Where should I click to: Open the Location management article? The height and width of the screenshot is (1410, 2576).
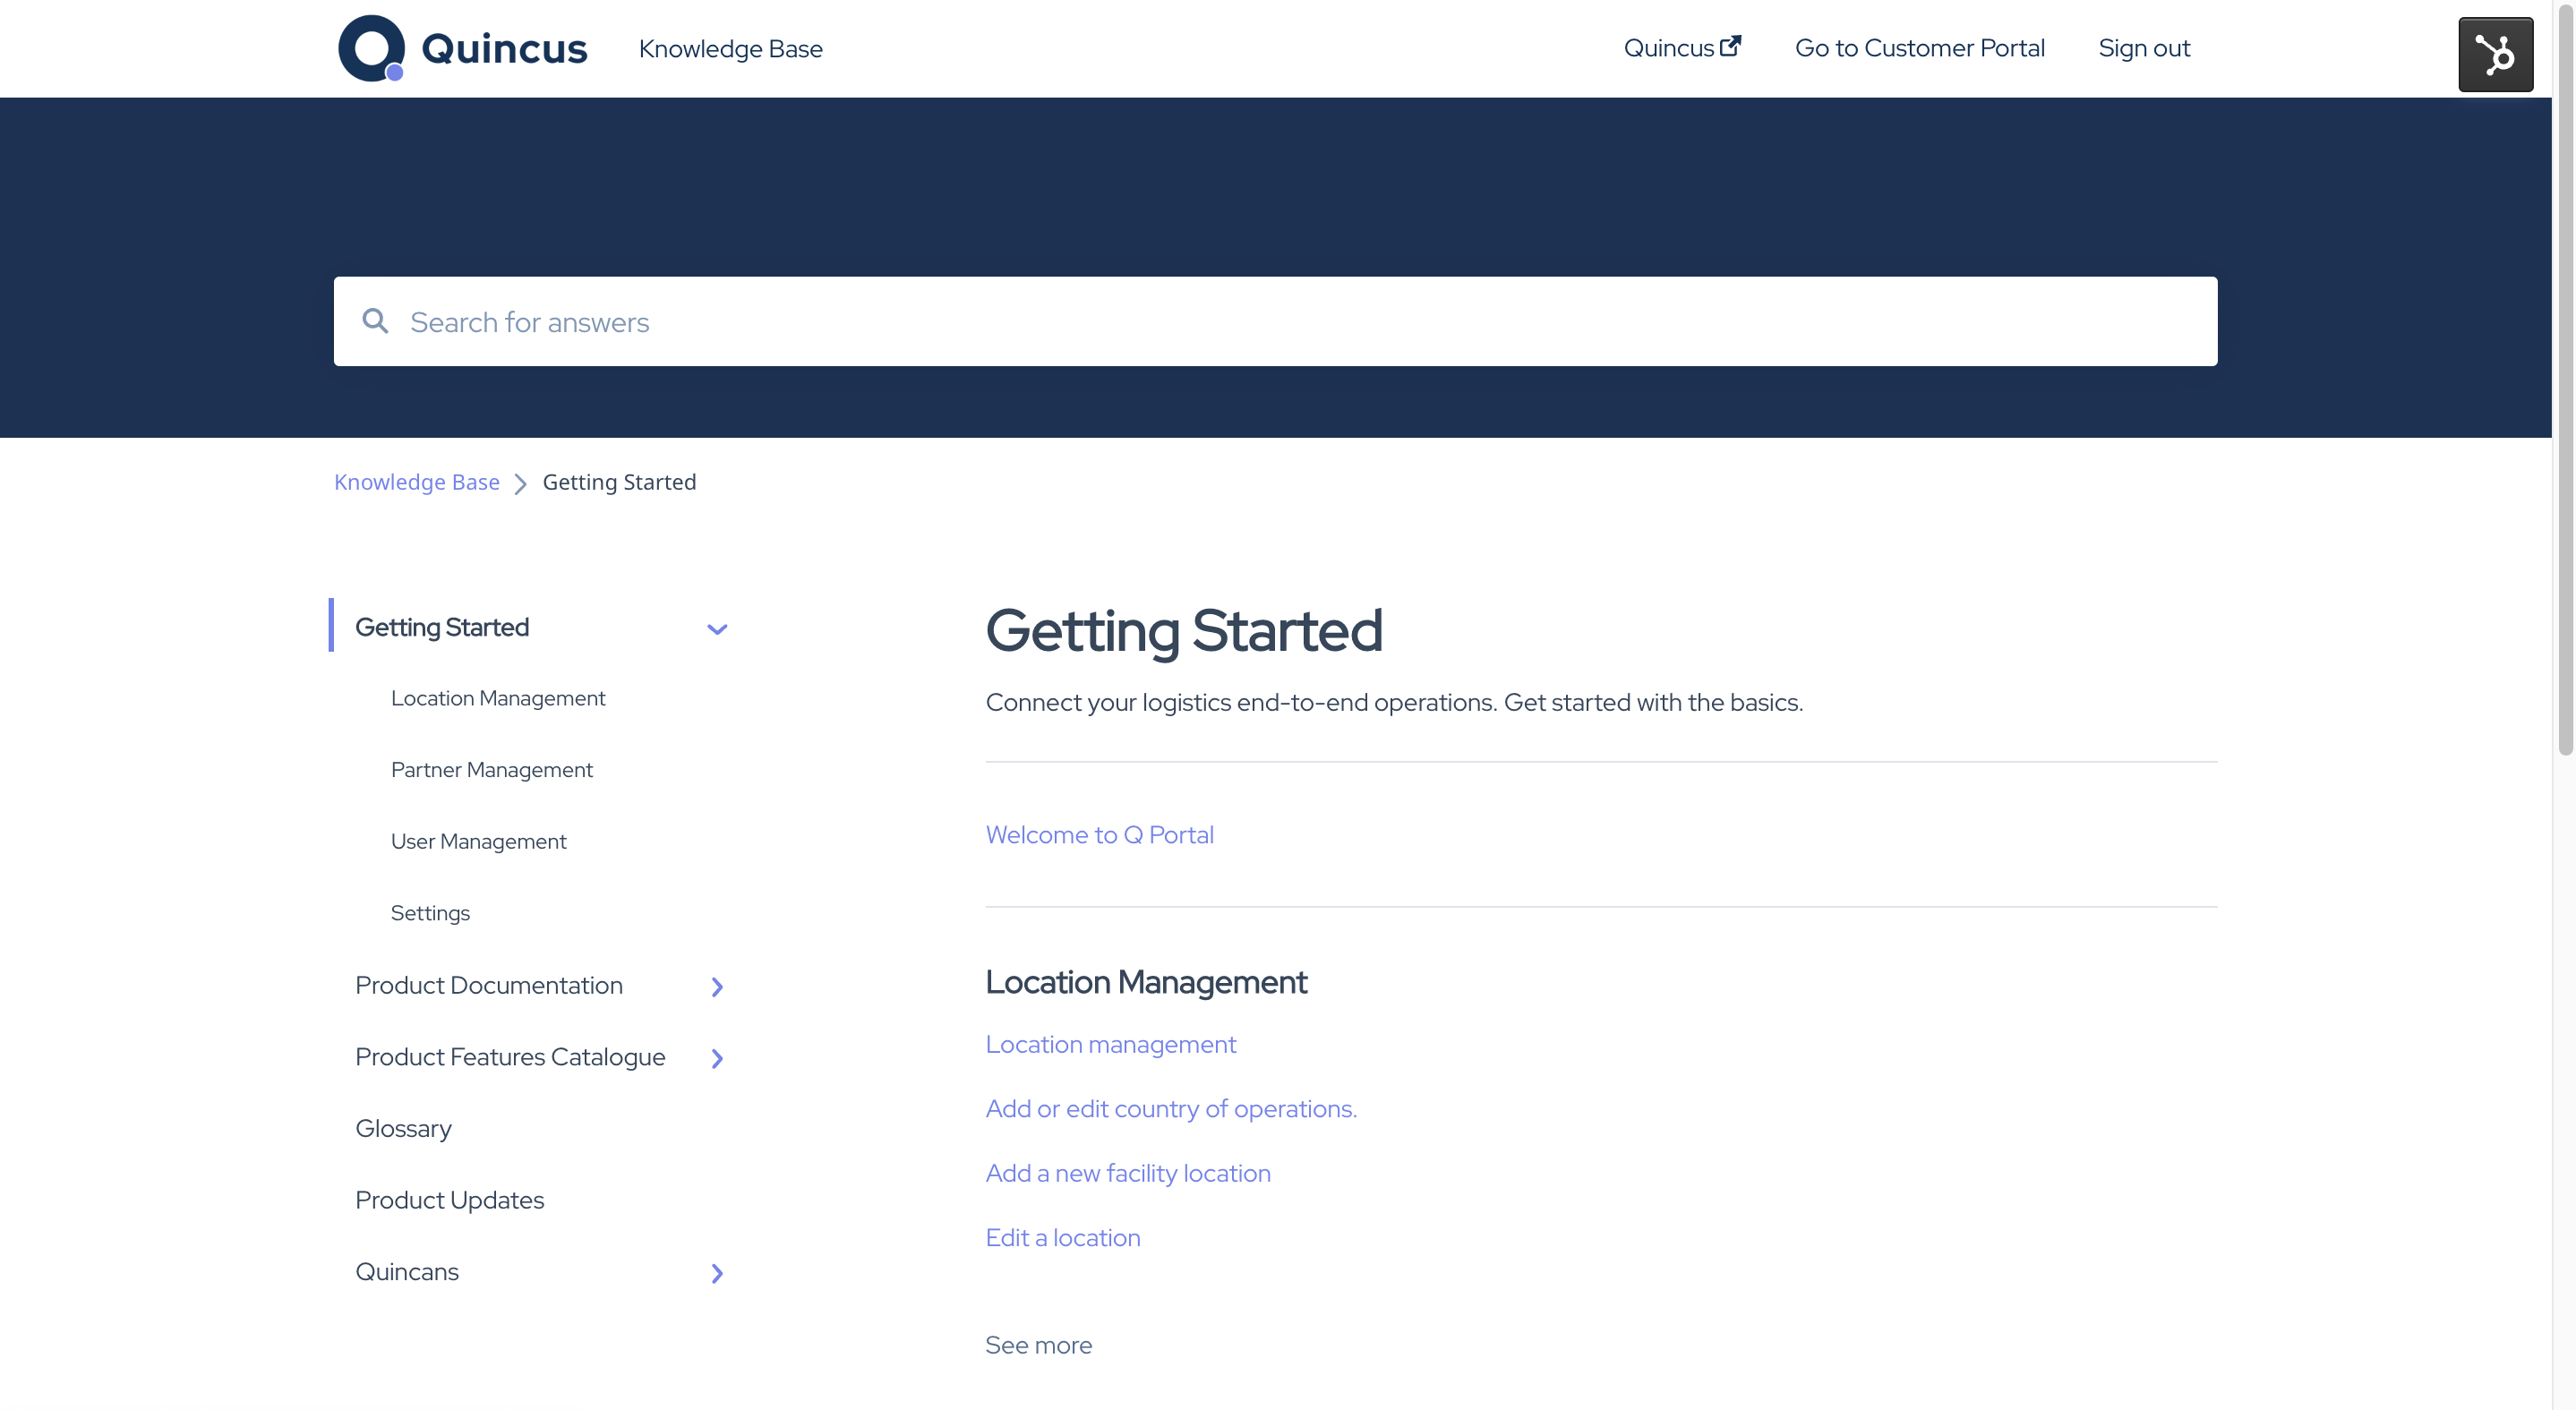[1110, 1044]
